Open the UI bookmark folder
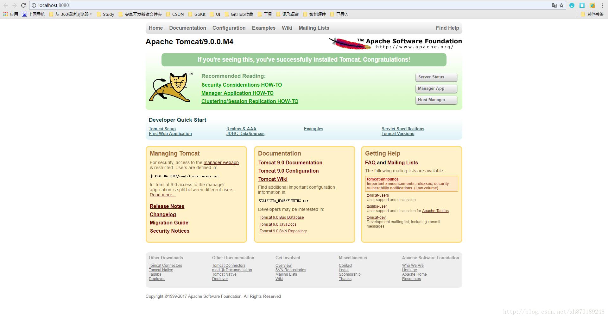 pyautogui.click(x=215, y=14)
